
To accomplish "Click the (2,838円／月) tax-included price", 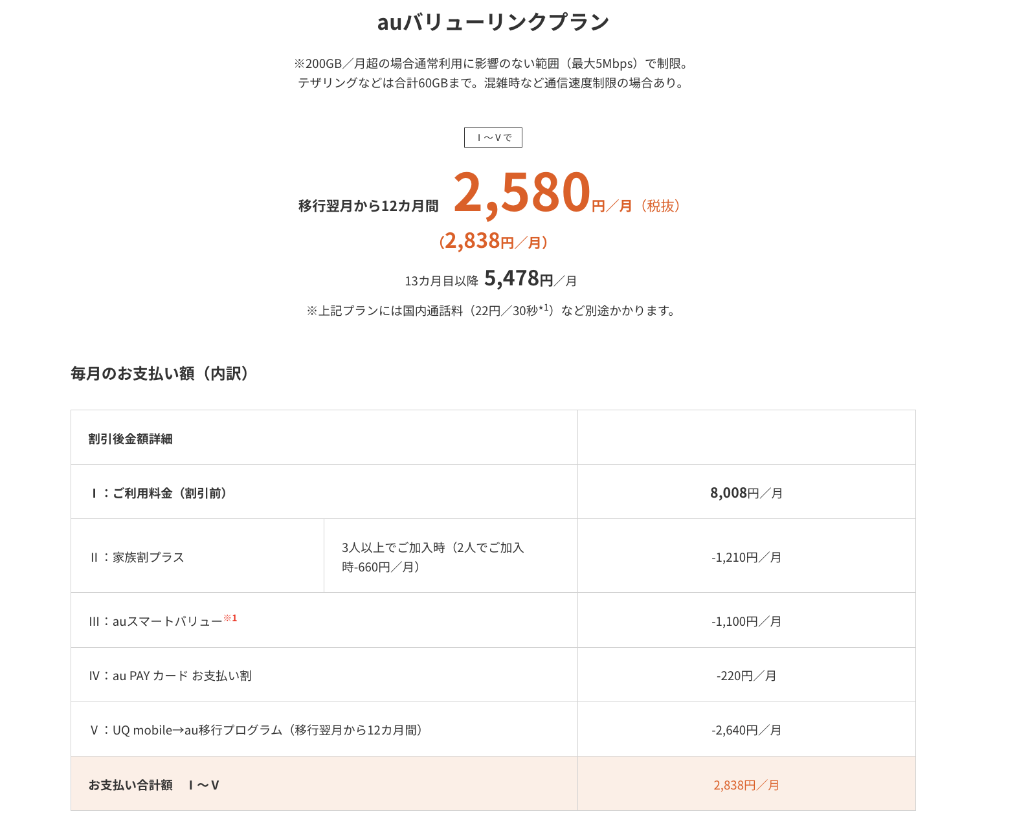I will [x=493, y=241].
